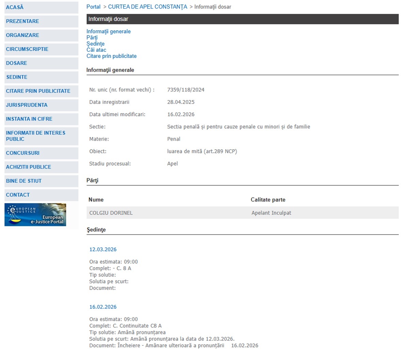Click the Portal breadcrumb link
The image size is (409, 353).
(x=93, y=7)
